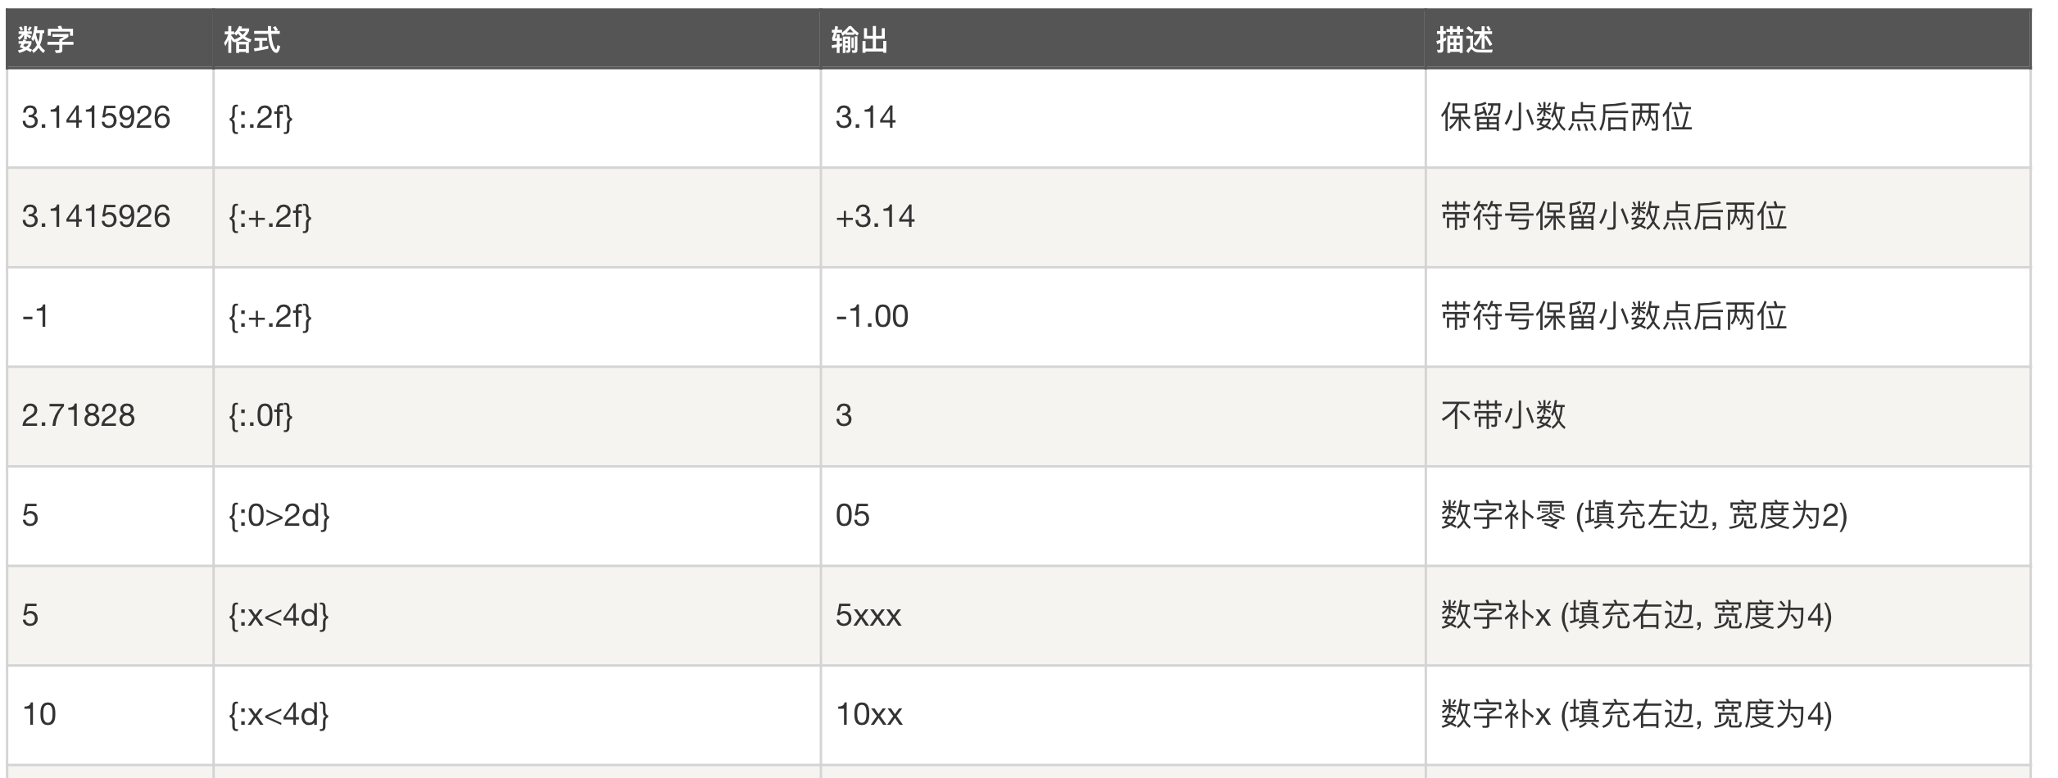Screen dimensions: 2058x778
Task: Select the {:.0f} format cell
Action: (261, 416)
